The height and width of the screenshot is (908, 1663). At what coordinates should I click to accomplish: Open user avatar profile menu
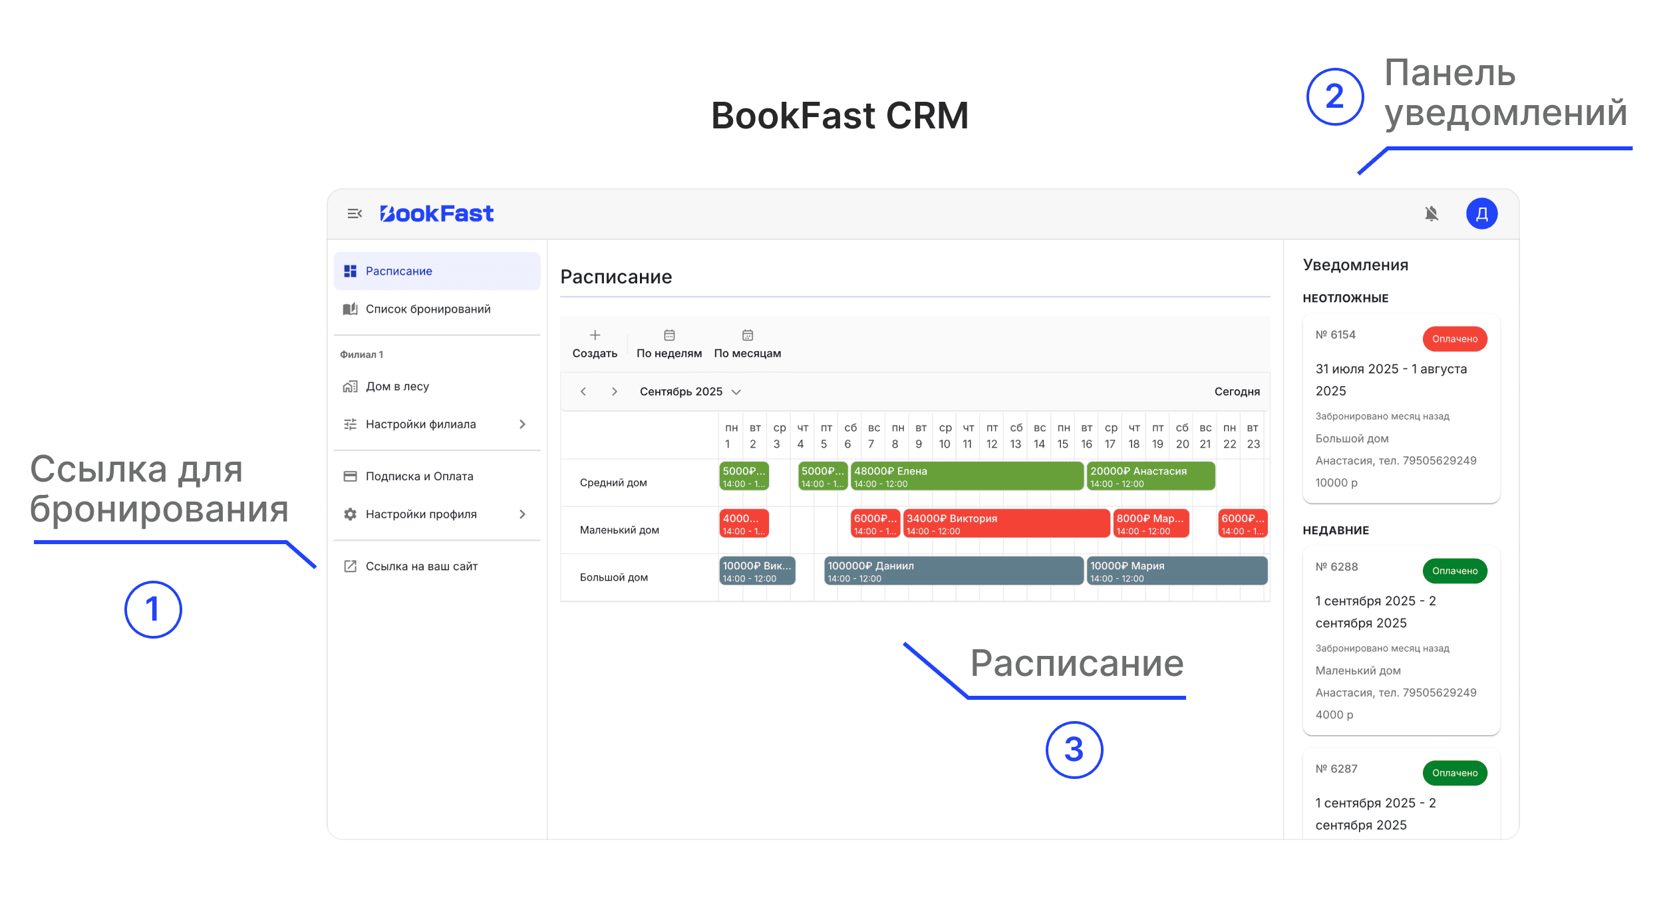pos(1481,214)
